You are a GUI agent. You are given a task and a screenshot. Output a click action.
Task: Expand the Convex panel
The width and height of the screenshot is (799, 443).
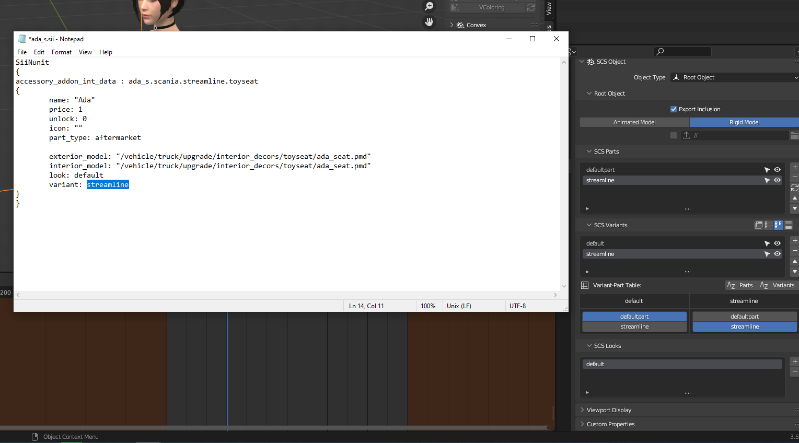451,25
